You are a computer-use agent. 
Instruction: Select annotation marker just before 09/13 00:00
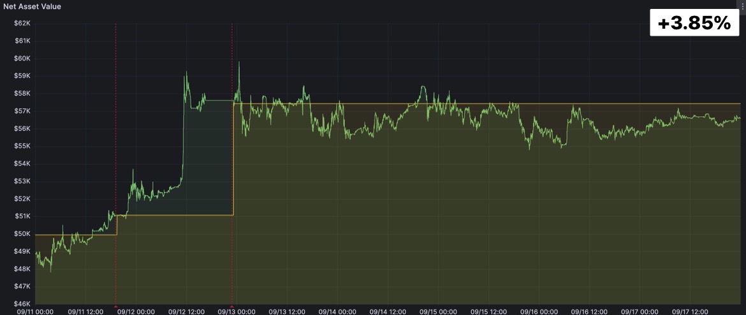[x=231, y=306]
